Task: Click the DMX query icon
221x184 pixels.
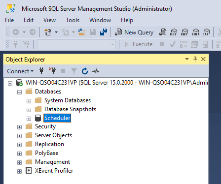Action: (x=184, y=32)
